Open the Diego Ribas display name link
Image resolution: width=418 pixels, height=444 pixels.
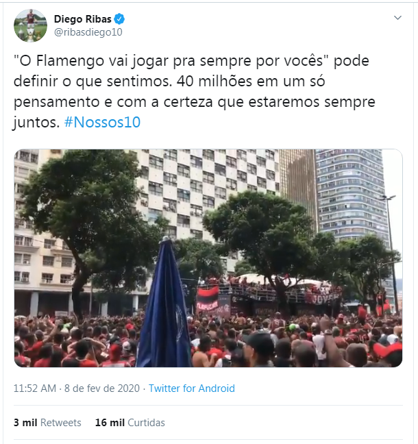point(83,19)
